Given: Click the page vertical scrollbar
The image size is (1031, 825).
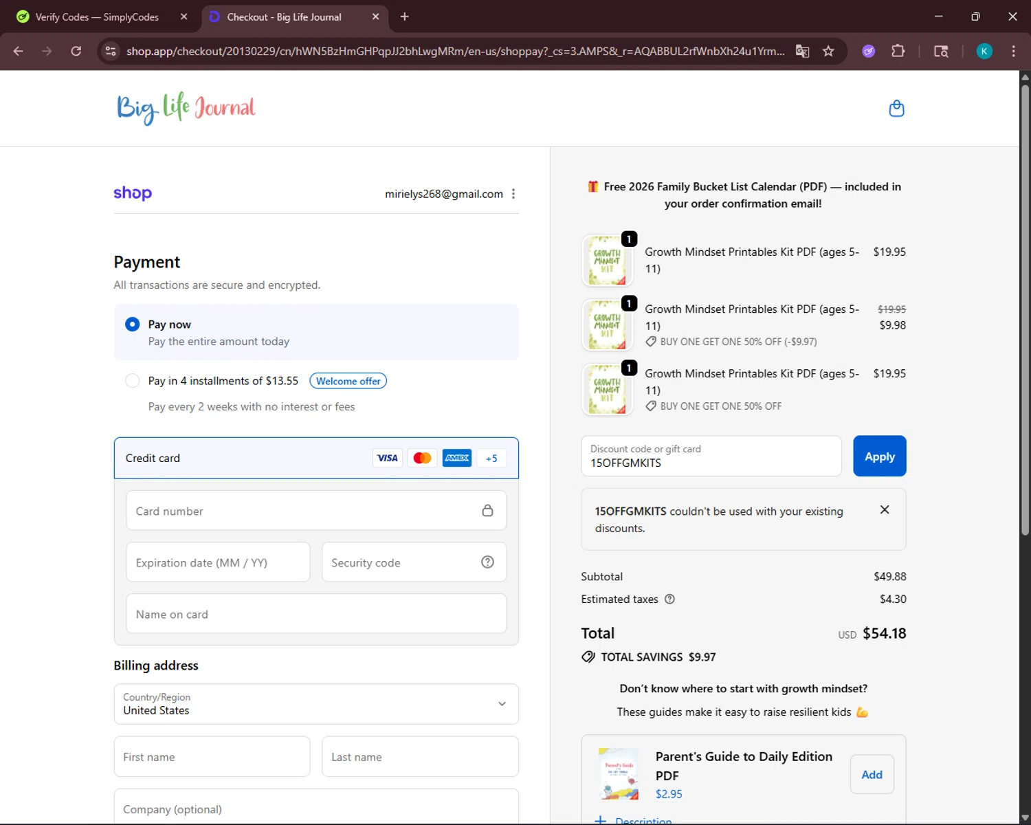Looking at the screenshot, I should click(x=1025, y=309).
